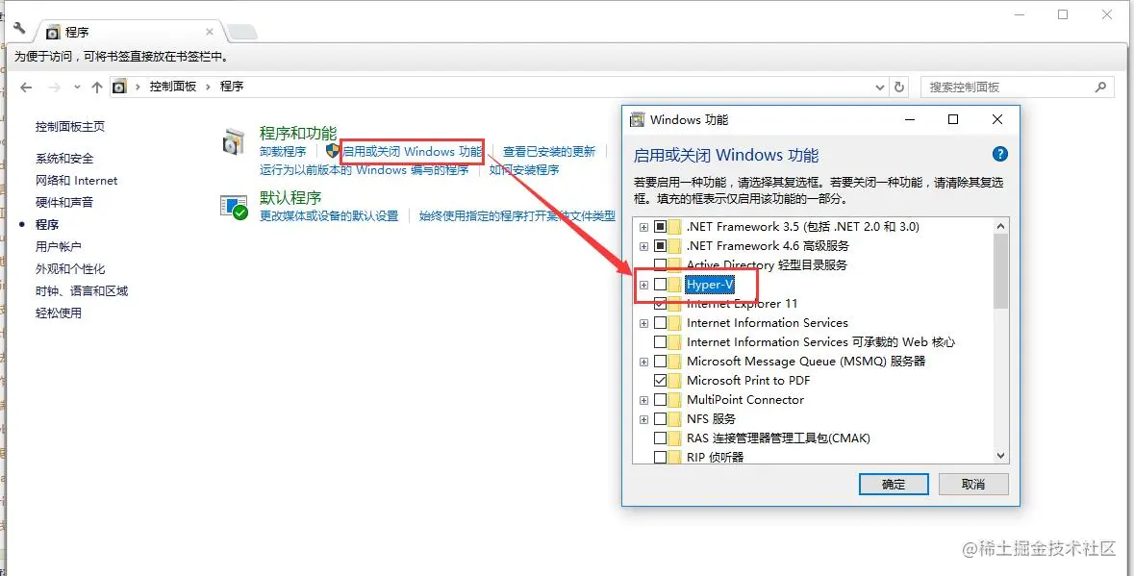Click 查看已安装的更新 link
Screen dimensions: 1134x576
click(549, 152)
